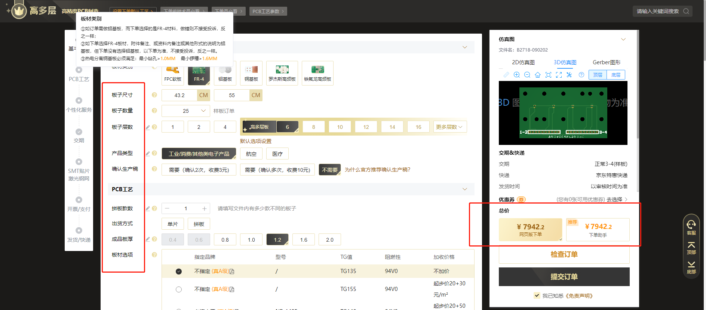706x310 pixels.
Task: Click the zoom-out magnifier in simulation toolbar
Action: (x=527, y=75)
